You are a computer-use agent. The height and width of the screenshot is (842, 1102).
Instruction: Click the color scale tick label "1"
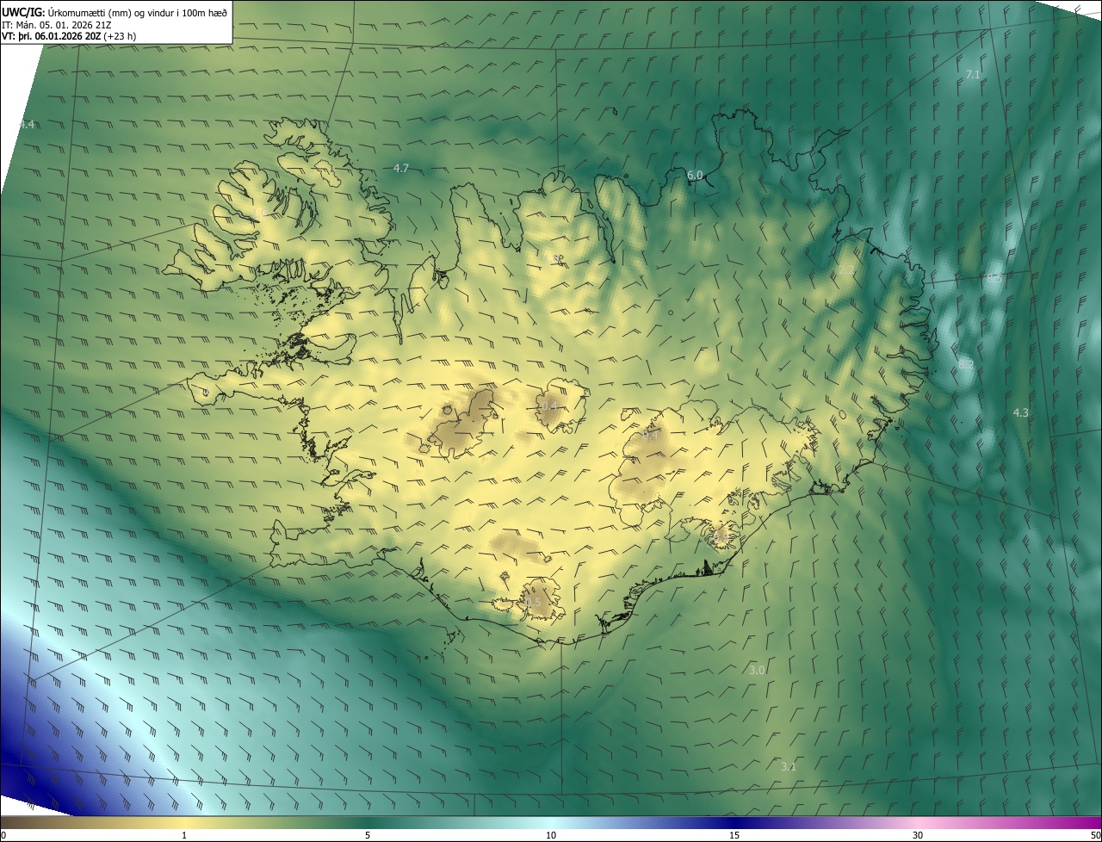(184, 835)
